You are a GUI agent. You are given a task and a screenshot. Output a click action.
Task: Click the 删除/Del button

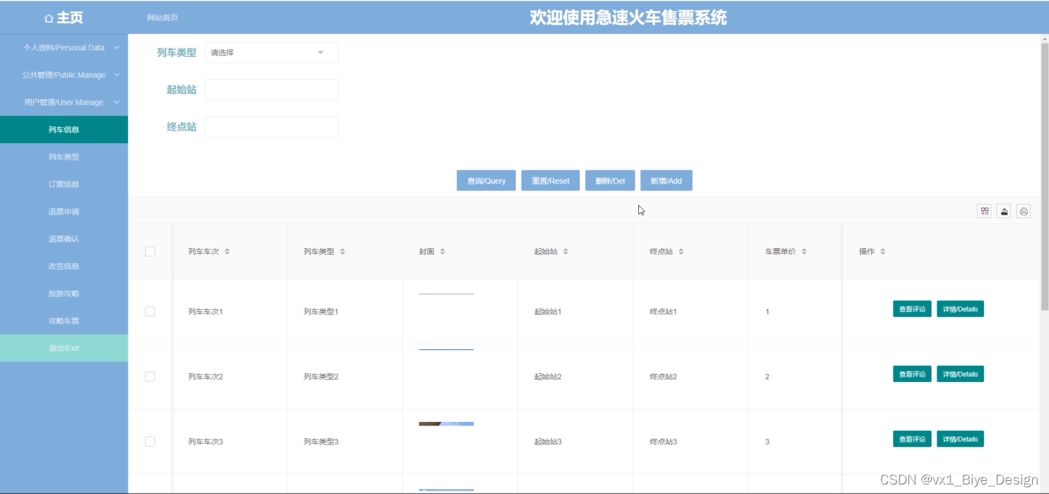[610, 180]
